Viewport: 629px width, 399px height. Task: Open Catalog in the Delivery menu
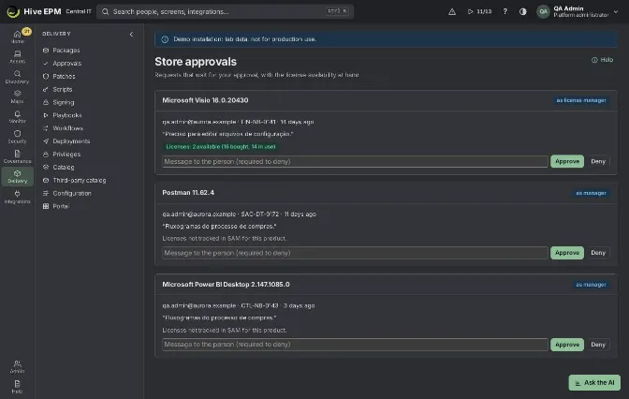pyautogui.click(x=64, y=167)
